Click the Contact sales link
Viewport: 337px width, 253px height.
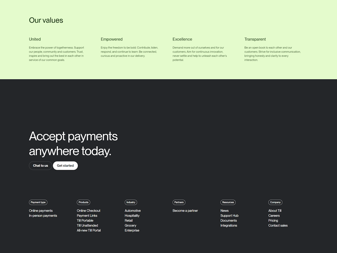pos(278,225)
